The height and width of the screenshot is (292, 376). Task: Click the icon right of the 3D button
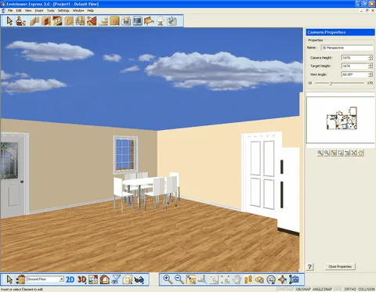[x=93, y=279]
